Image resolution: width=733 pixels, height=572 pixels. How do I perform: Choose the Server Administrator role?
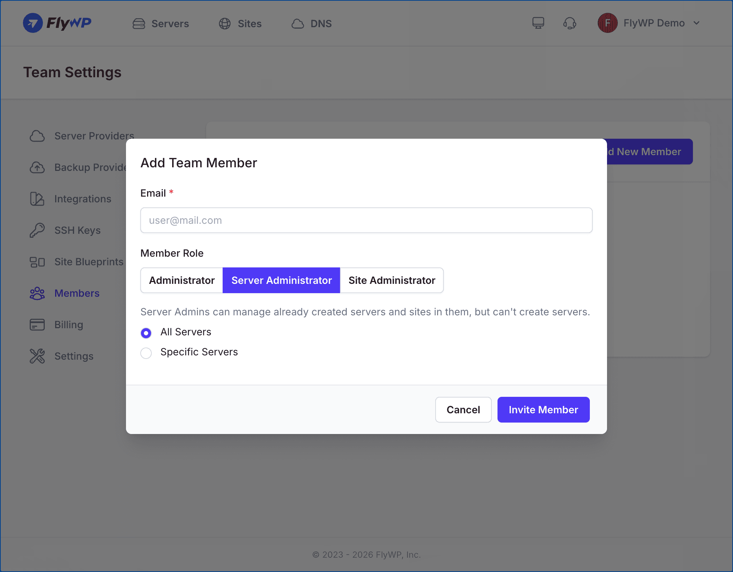[x=281, y=280]
